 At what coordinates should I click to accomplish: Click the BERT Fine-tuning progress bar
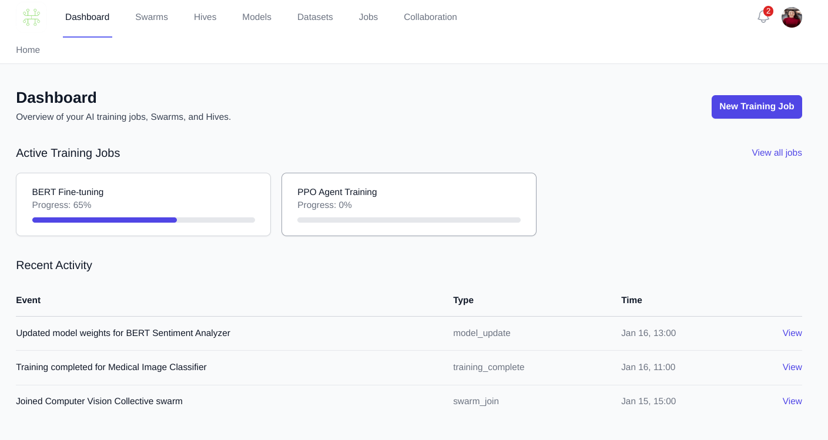click(x=143, y=220)
